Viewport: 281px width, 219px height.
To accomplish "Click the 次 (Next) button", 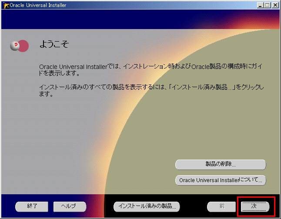I will click(255, 206).
